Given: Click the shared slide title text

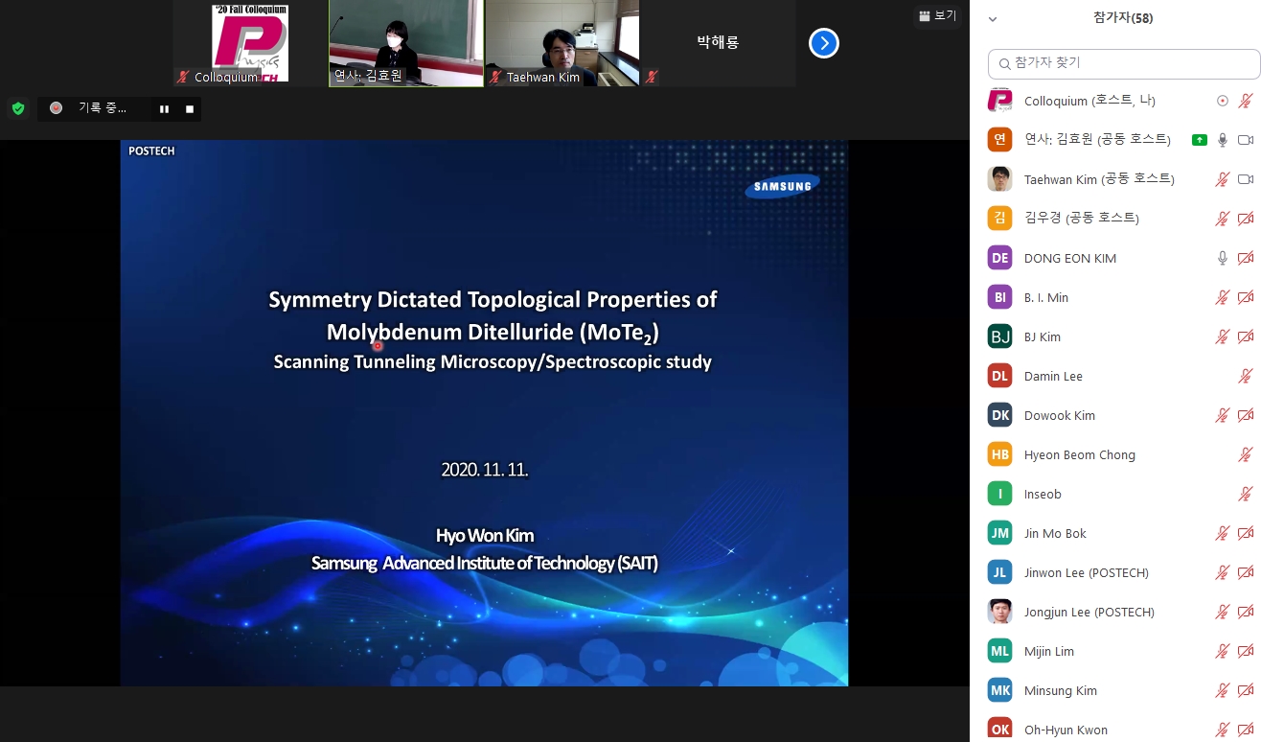Looking at the screenshot, I should pos(493,315).
